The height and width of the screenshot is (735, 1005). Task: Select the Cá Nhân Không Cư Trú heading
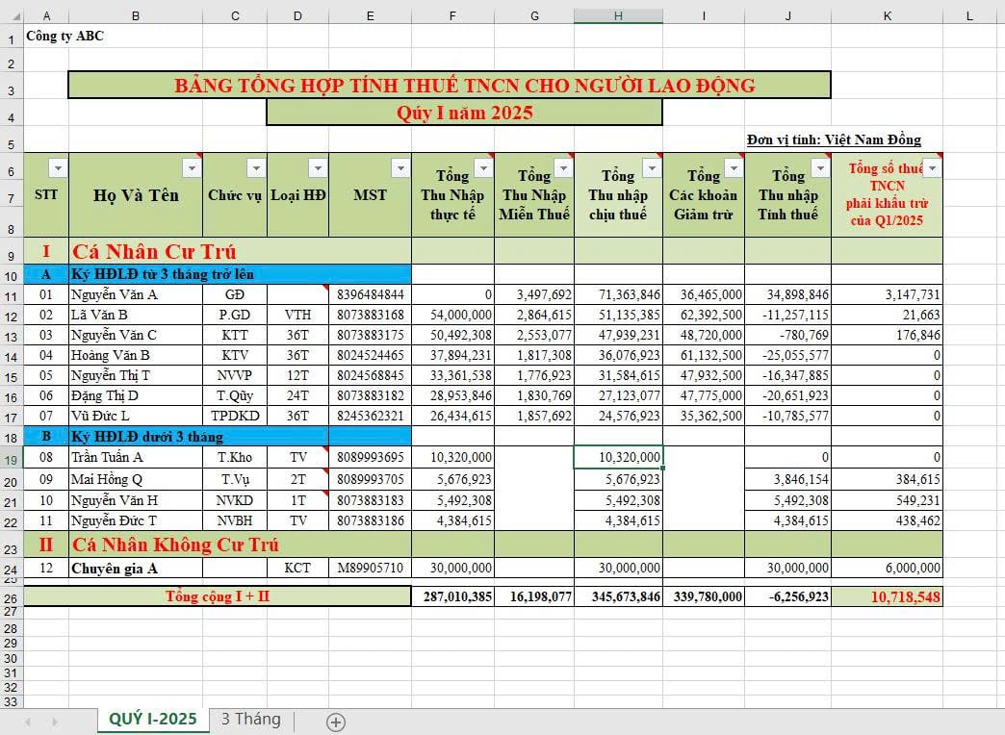pos(240,545)
